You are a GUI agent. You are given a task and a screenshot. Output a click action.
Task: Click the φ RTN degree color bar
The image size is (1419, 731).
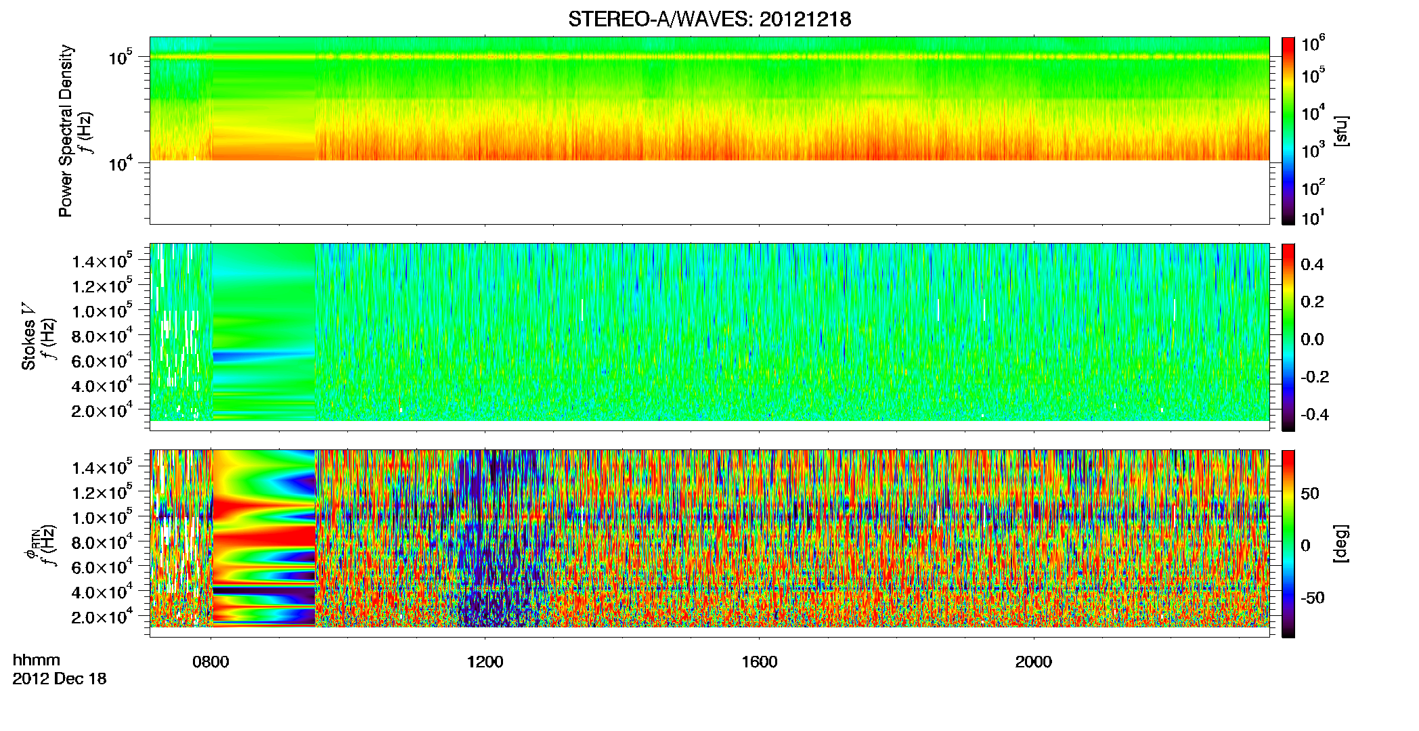click(x=1288, y=544)
